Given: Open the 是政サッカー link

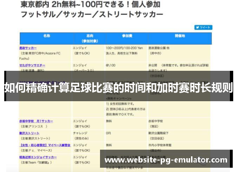Looking at the screenshot, I should click(x=28, y=48).
